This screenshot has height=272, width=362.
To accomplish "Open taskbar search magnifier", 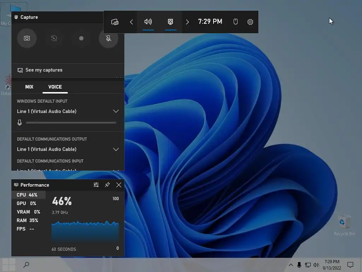I will coord(26,265).
